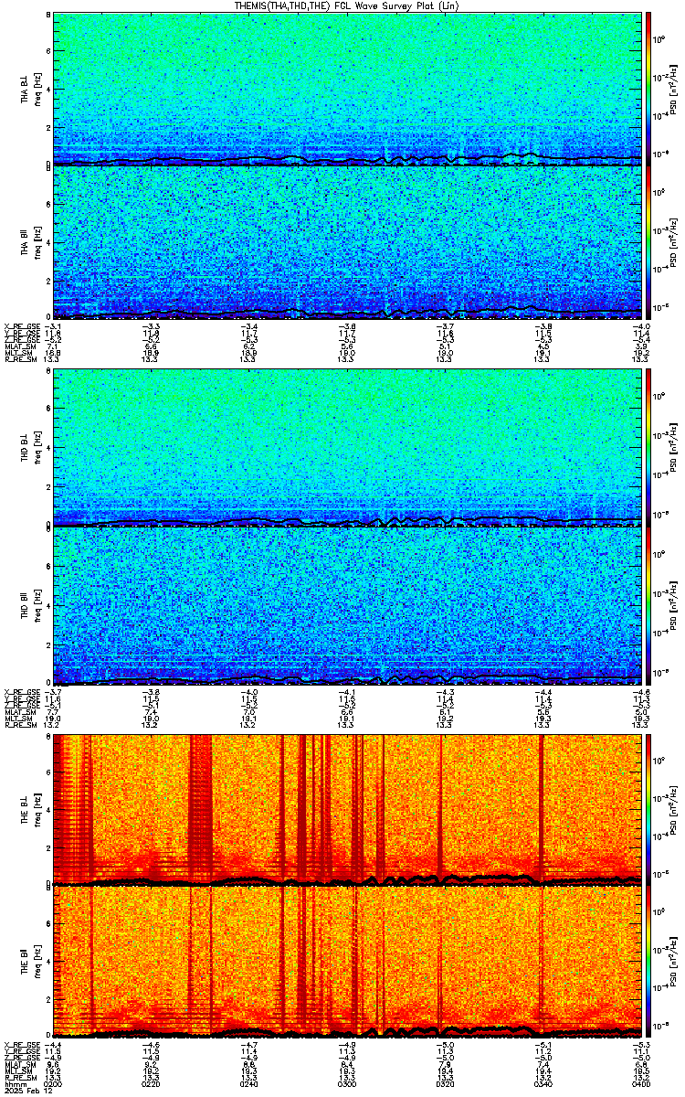Select the THD B⊥ spectrogram panel

coord(347,448)
